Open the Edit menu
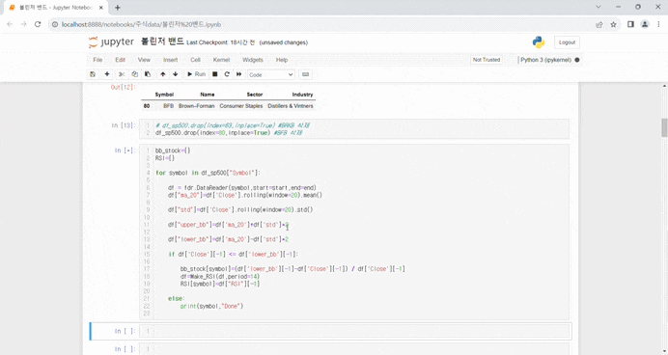Viewport: 668px width, 355px height. (120, 60)
